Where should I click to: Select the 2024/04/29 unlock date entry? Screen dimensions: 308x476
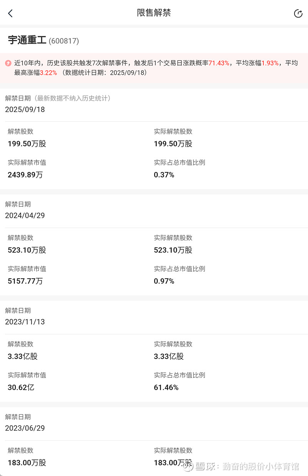point(25,215)
